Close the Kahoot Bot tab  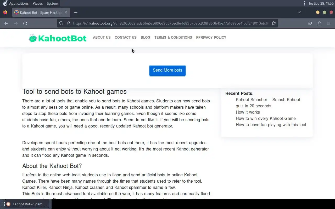pos(66,12)
